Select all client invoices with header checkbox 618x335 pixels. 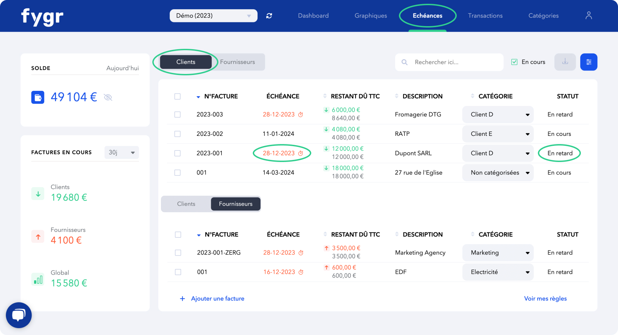click(x=177, y=96)
